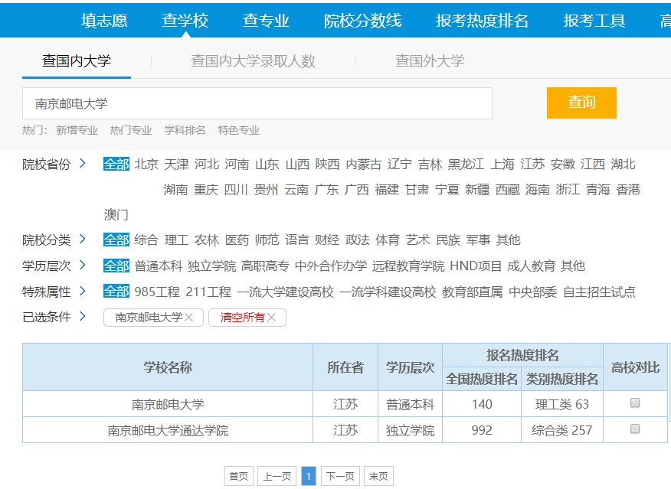671x489 pixels.
Task: Filter school category by 师范
Action: click(x=267, y=240)
